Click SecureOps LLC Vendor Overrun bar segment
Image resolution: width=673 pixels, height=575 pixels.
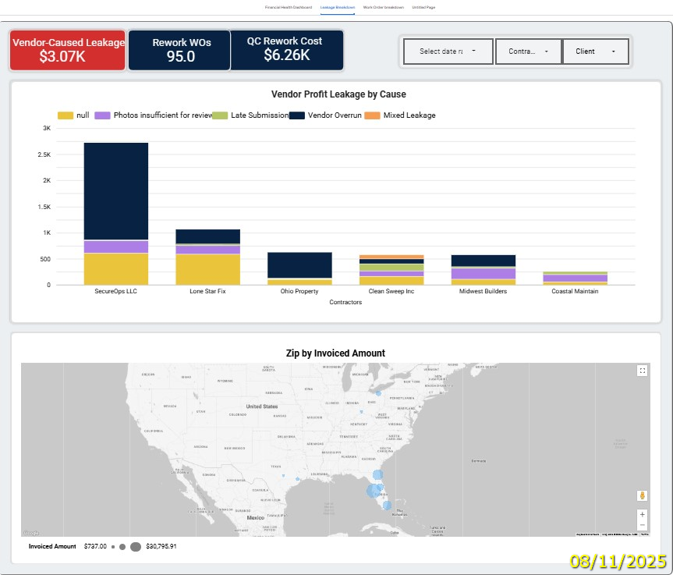115,191
